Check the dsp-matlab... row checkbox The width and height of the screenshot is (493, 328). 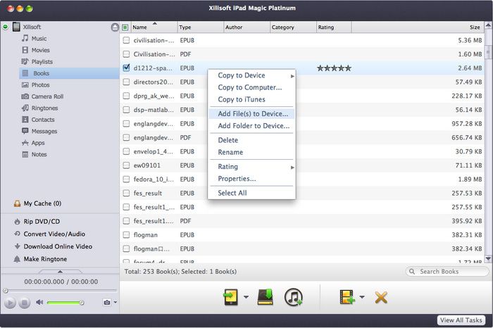pyautogui.click(x=126, y=110)
